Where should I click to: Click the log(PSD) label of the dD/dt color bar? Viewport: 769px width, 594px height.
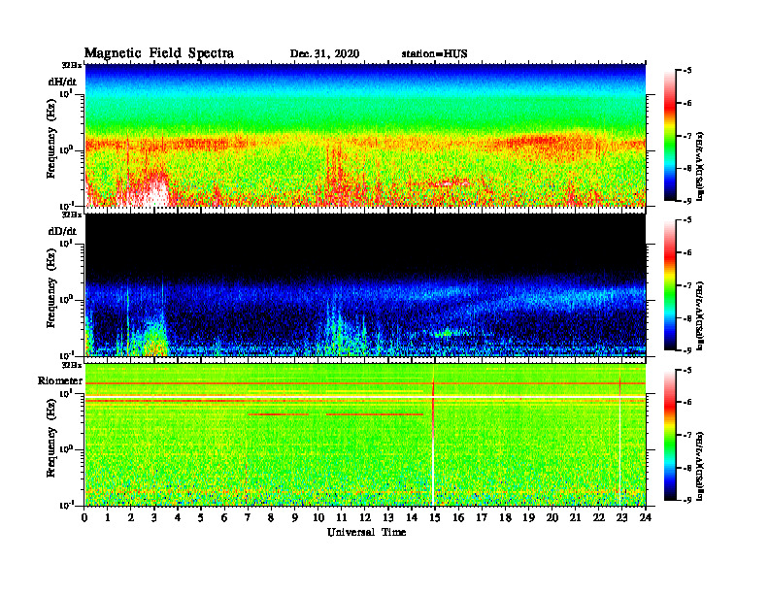pos(700,315)
